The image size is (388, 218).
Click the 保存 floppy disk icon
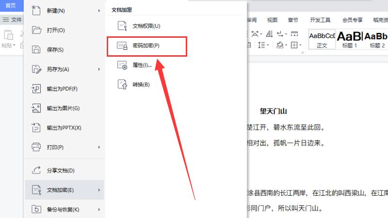click(x=36, y=49)
